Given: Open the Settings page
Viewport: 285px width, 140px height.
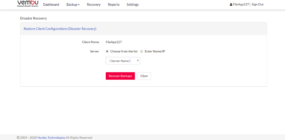Looking at the screenshot, I should click(x=133, y=4).
